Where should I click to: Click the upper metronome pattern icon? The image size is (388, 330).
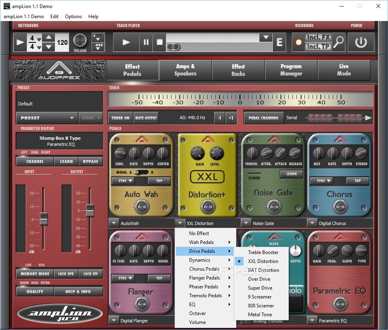point(98,37)
